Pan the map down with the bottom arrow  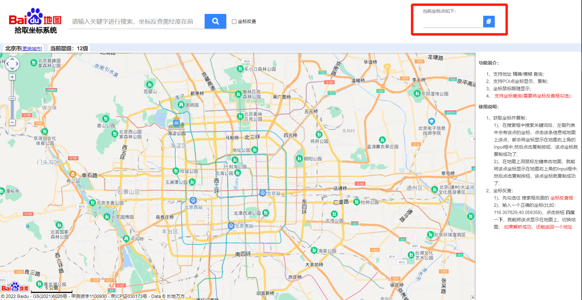click(x=12, y=68)
